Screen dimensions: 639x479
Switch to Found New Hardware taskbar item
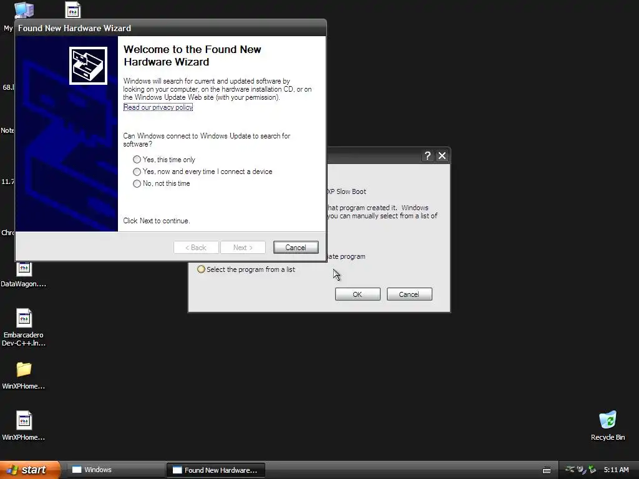pos(215,470)
